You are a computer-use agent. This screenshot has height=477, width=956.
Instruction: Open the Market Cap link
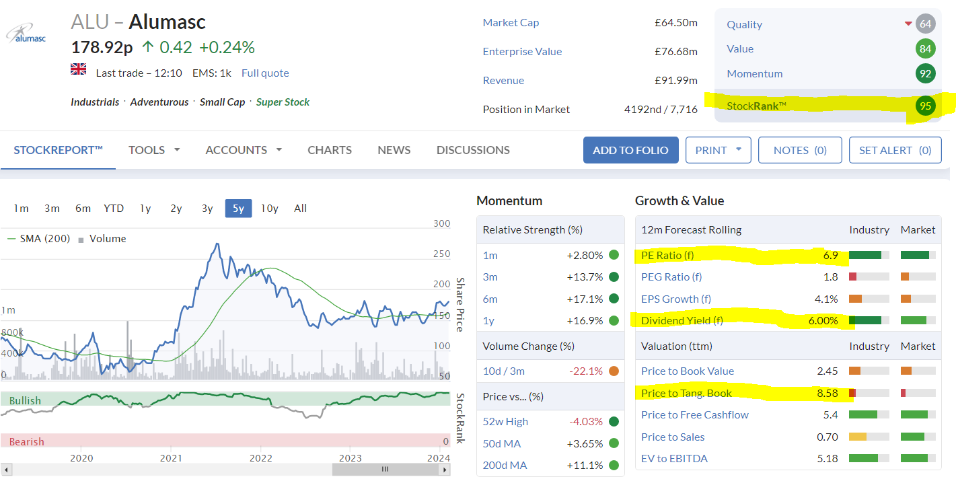pyautogui.click(x=511, y=22)
